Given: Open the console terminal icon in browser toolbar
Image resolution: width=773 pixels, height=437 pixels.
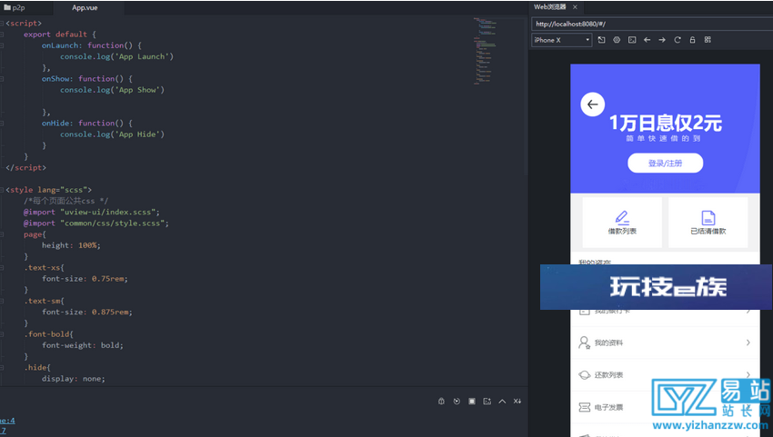Looking at the screenshot, I should pos(632,40).
